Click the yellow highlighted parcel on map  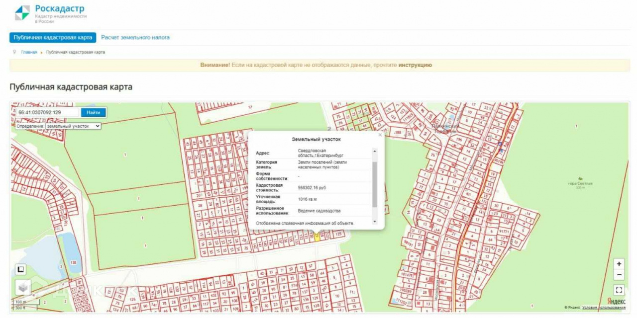[x=317, y=237]
